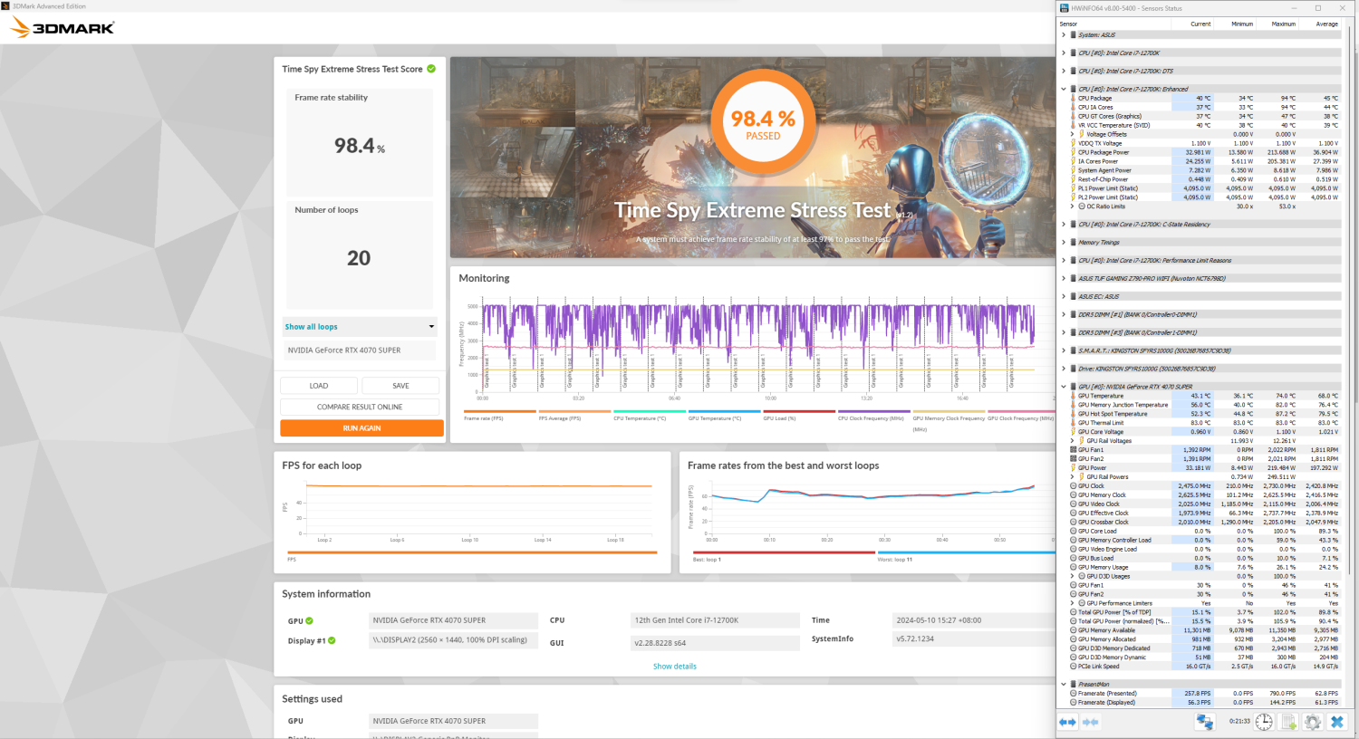Image resolution: width=1359 pixels, height=739 pixels.
Task: Collapse CPU i7-12700K: Enhanced group
Action: (x=1064, y=89)
